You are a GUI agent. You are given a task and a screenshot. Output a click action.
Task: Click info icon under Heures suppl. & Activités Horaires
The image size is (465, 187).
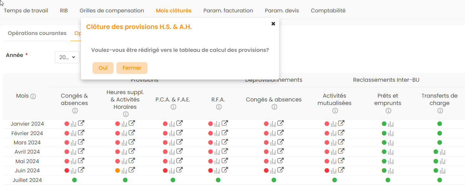tap(126, 114)
